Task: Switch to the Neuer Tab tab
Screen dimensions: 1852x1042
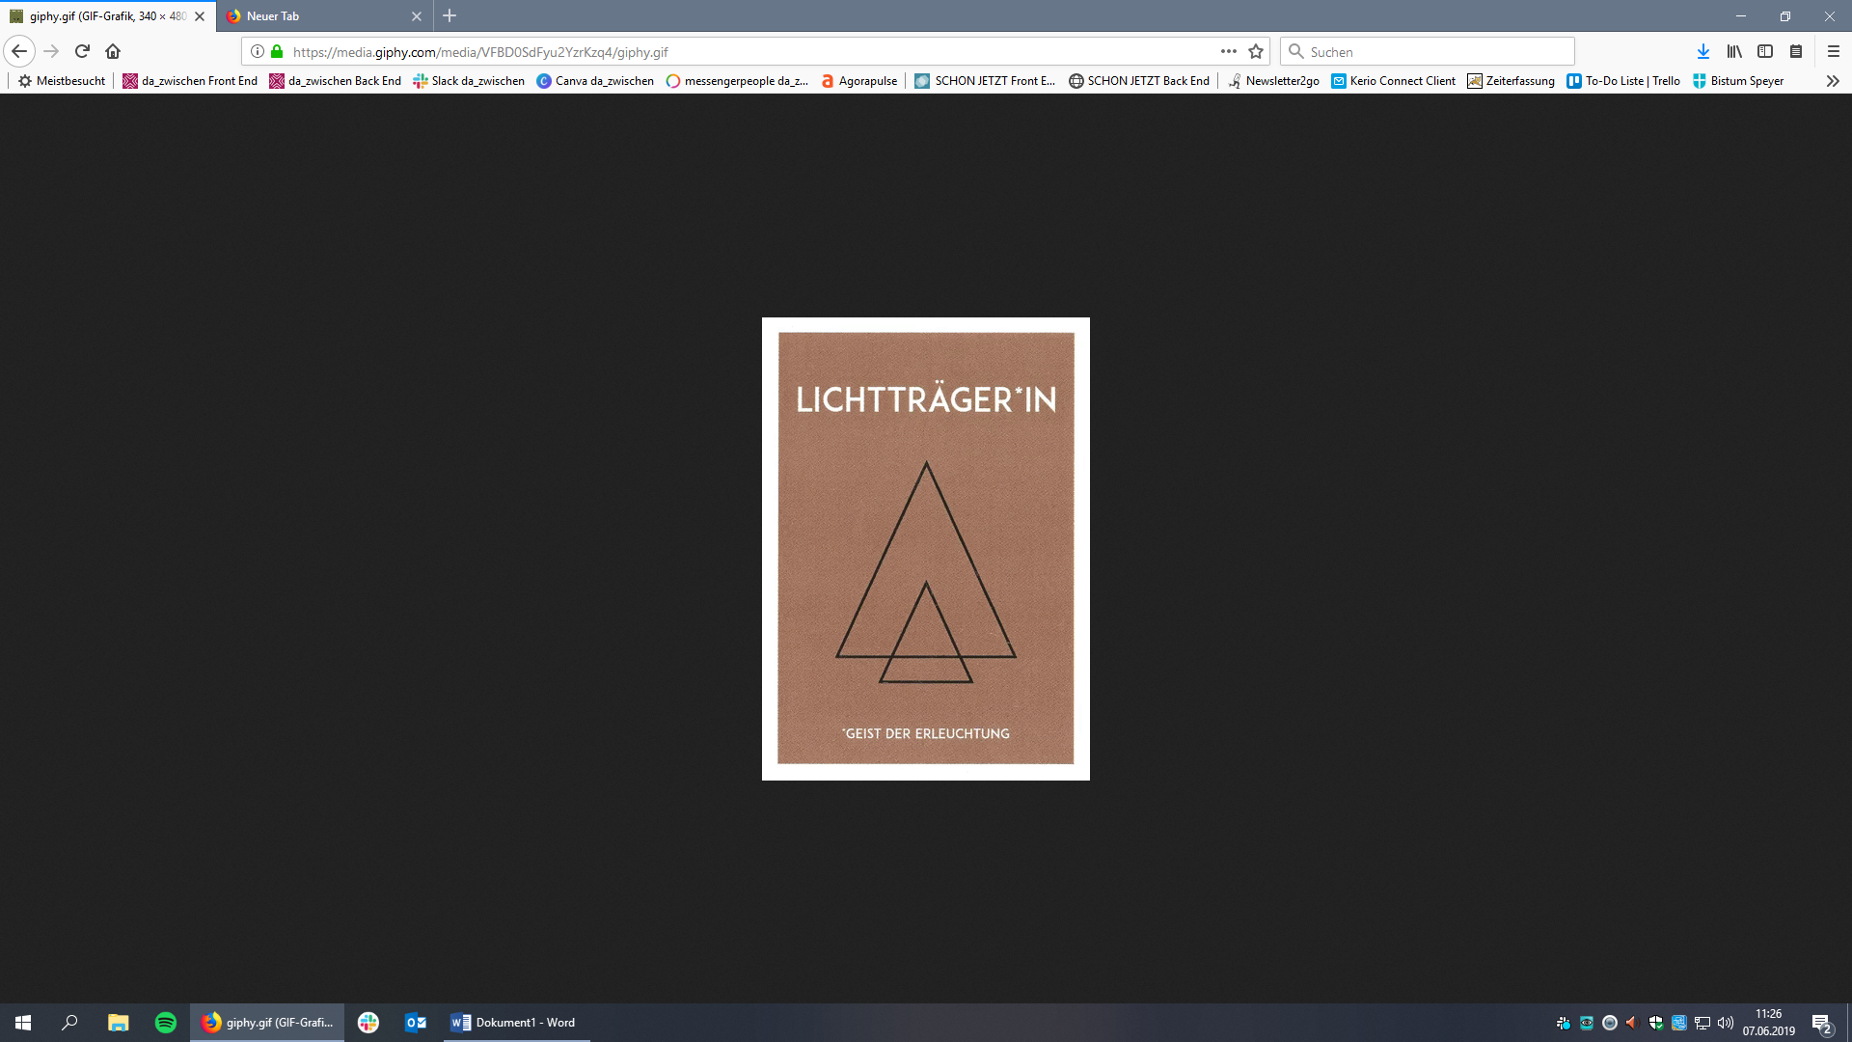Action: [318, 16]
